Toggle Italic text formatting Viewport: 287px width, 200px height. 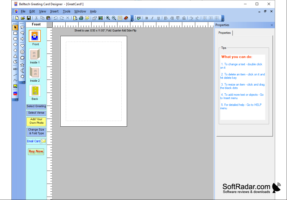152,18
